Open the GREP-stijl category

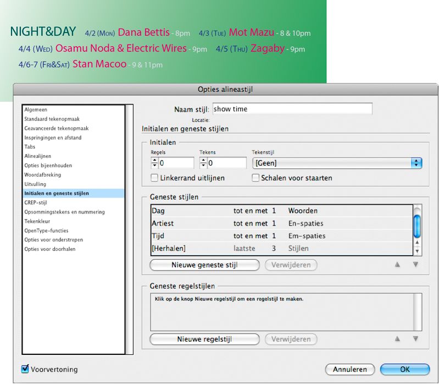coord(36,202)
